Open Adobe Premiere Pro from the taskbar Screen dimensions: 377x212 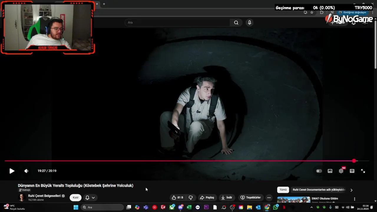[206, 207]
